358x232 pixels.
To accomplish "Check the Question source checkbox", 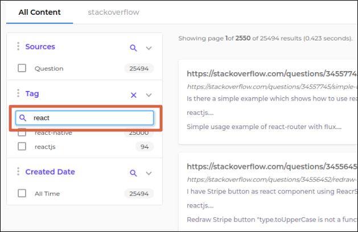I will 22,68.
